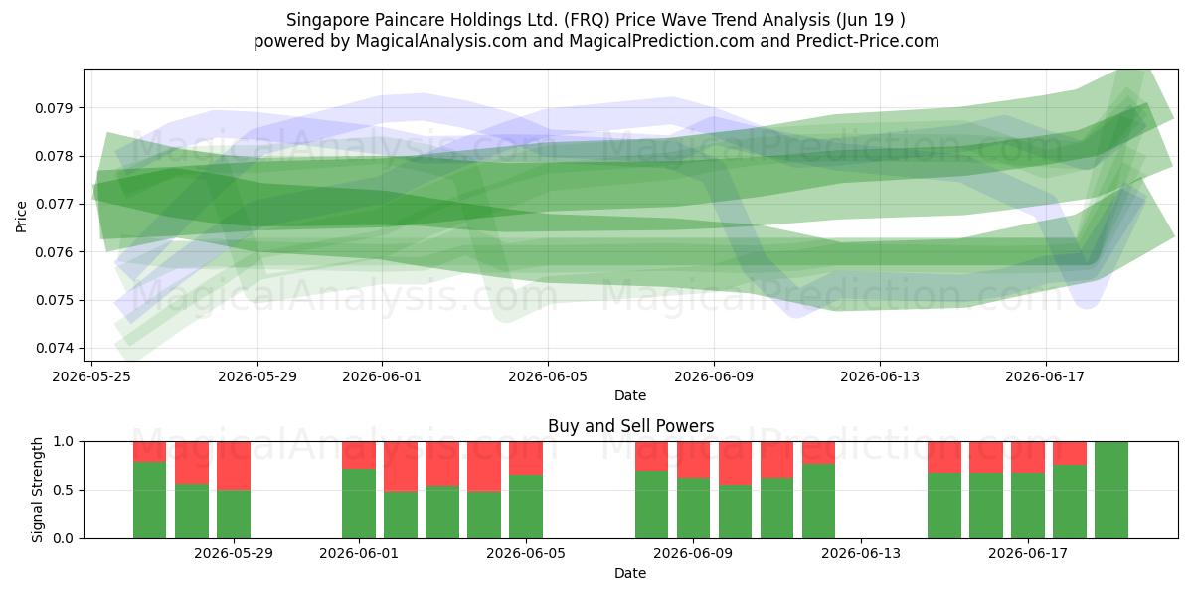This screenshot has height=596, width=1193.
Task: Select the 0.074 price tick label
Action: click(x=57, y=348)
